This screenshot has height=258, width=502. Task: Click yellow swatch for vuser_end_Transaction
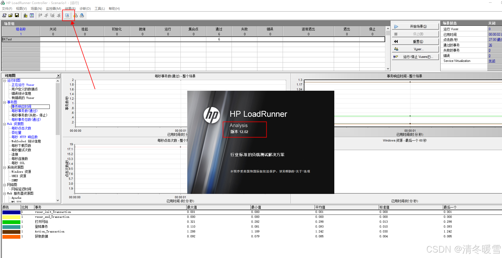tap(11, 217)
